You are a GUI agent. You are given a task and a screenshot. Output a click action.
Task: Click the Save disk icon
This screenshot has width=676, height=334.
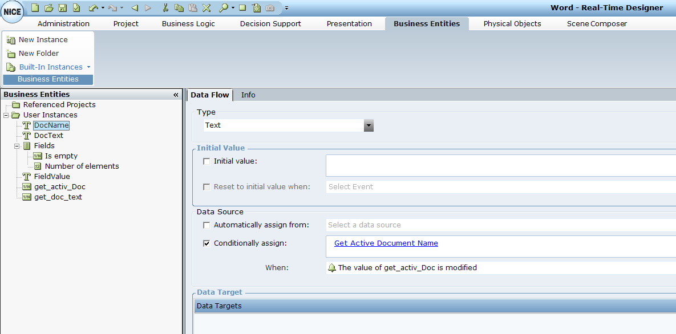[x=63, y=7]
